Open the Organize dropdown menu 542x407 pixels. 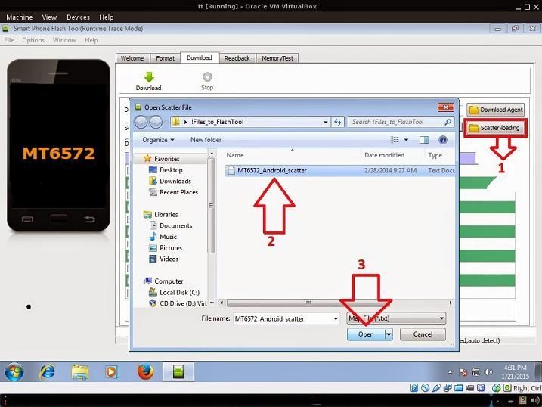158,140
